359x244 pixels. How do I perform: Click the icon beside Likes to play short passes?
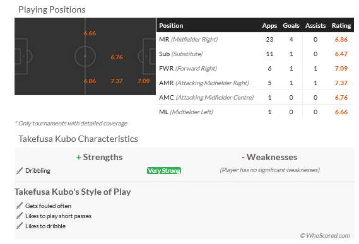tap(20, 216)
